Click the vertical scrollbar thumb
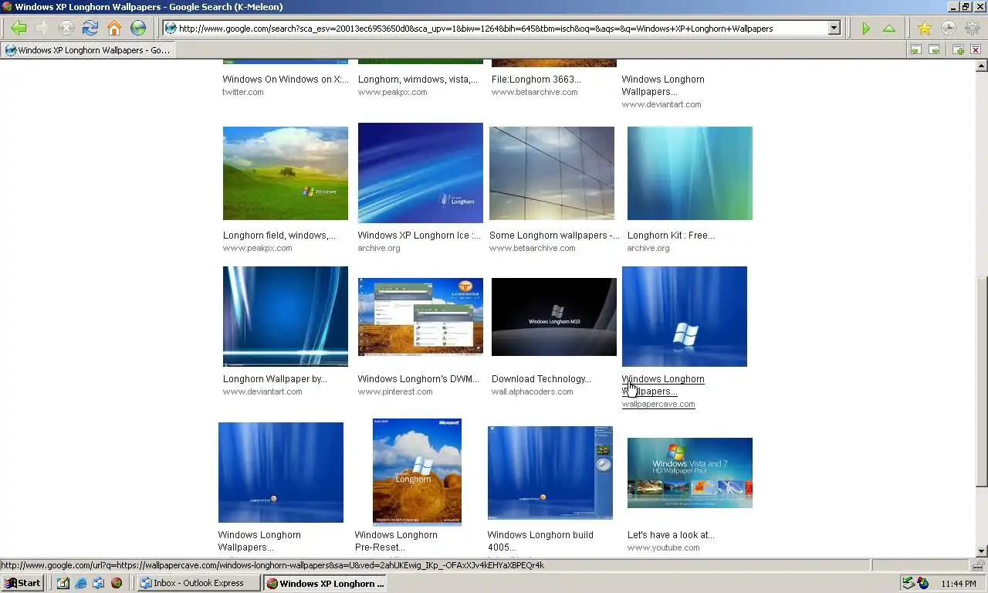Viewport: 988px width, 593px height. [x=982, y=381]
